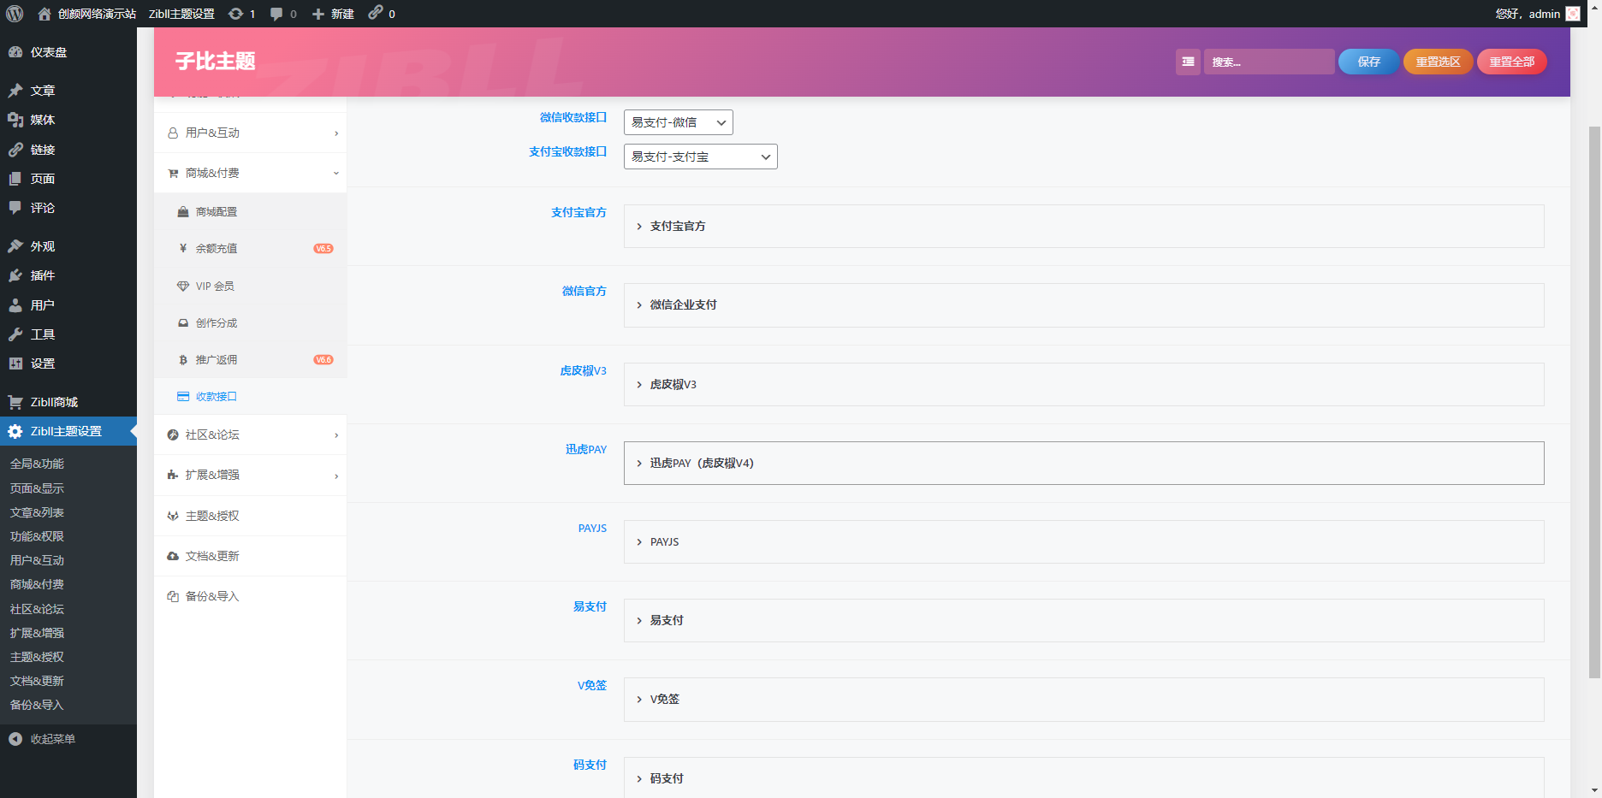Open 全局&功能 submenu link
This screenshot has height=798, width=1602.
(x=37, y=464)
